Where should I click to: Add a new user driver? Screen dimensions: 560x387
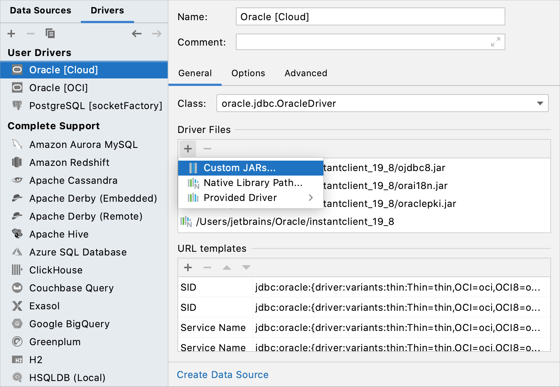click(x=11, y=33)
